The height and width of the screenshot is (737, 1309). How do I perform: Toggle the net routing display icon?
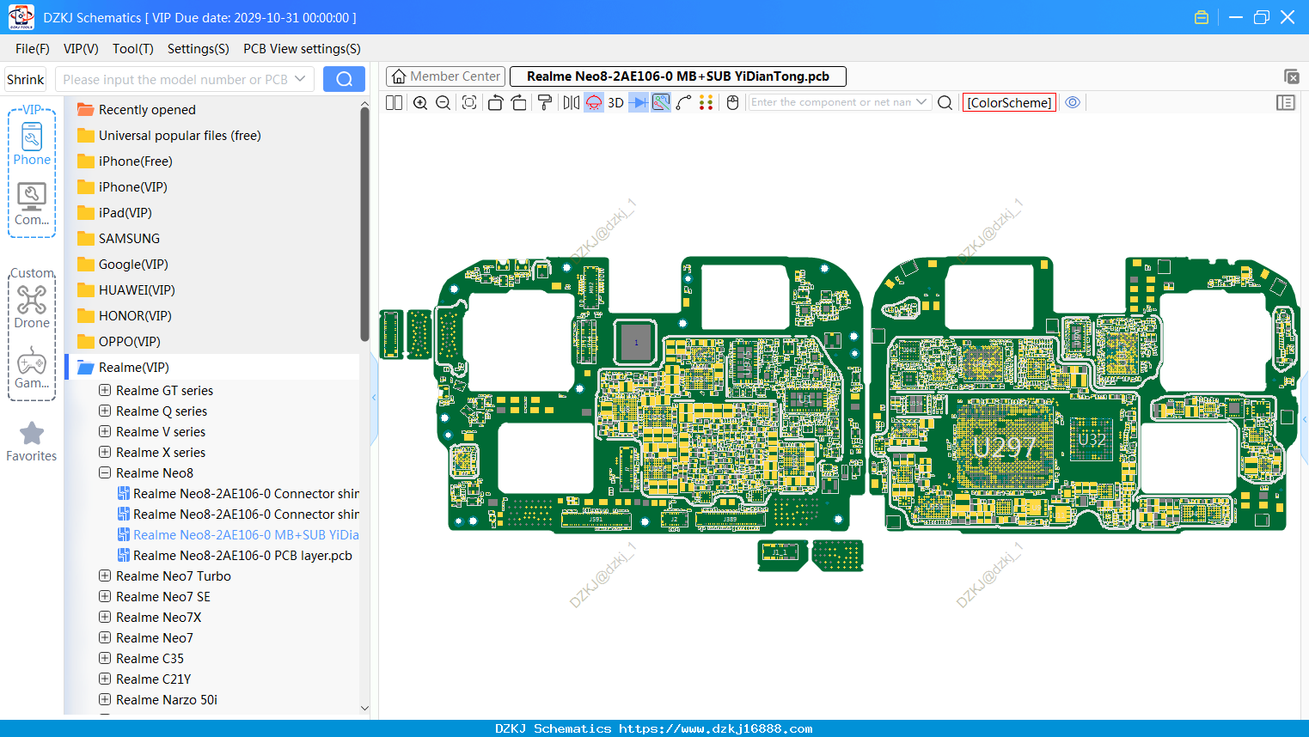(x=661, y=103)
